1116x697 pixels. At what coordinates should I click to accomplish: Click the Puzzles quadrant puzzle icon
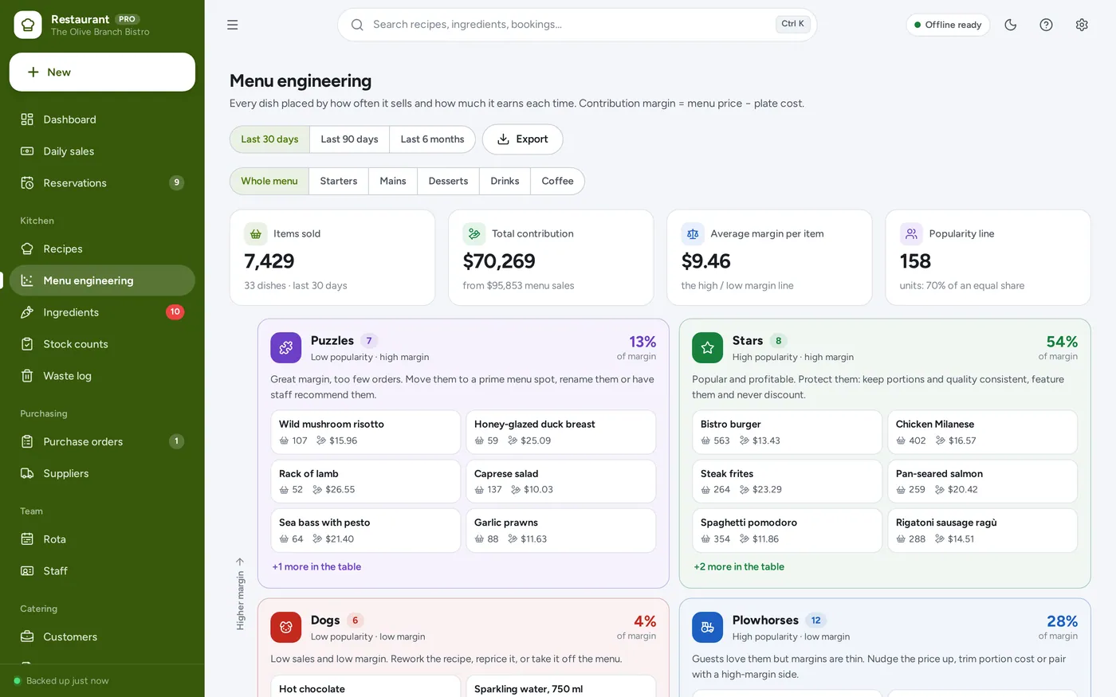point(286,347)
